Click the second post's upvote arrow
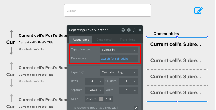Image resolution: width=216 pixels, height=110 pixels. tap(11, 66)
